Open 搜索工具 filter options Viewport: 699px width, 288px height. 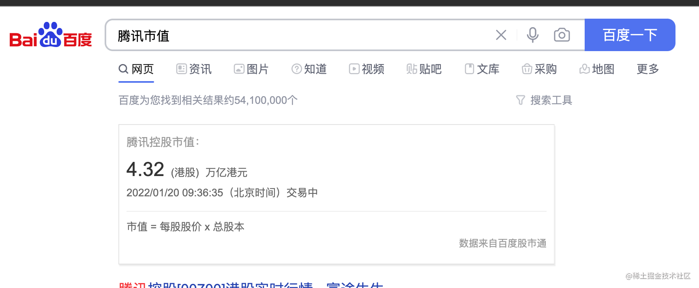point(544,100)
